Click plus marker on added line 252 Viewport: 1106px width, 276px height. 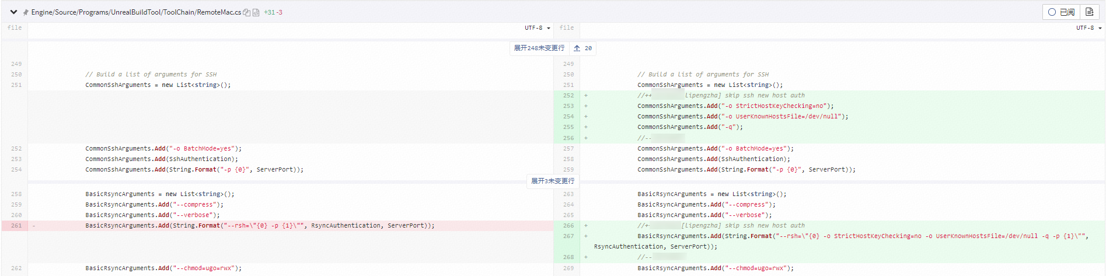pos(585,96)
